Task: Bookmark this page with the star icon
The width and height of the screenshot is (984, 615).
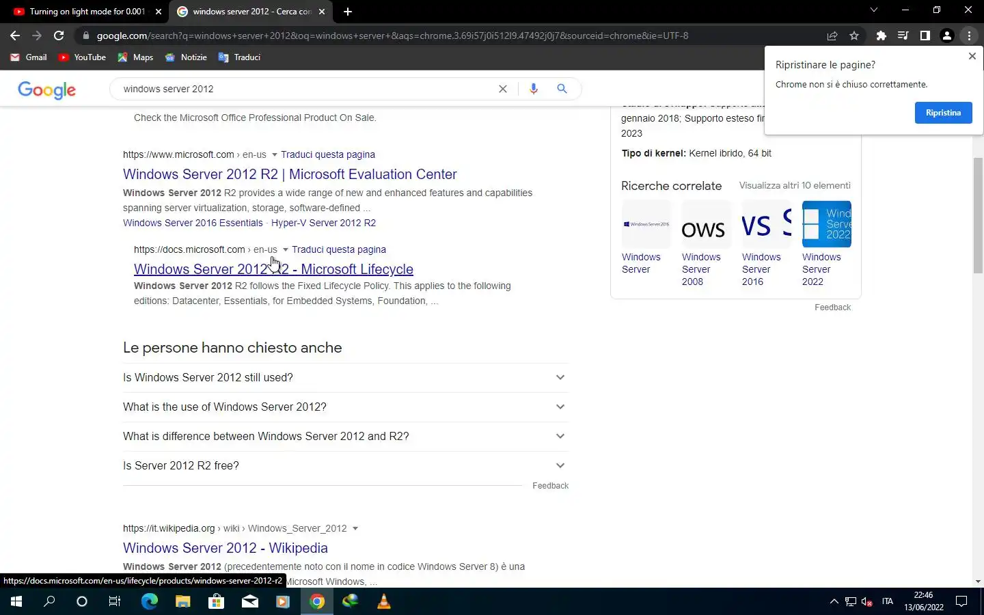Action: click(x=854, y=36)
